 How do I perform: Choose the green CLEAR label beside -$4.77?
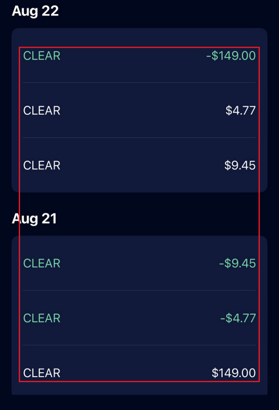[x=42, y=318]
